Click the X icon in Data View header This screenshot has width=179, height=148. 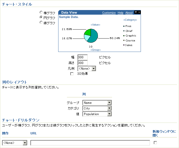point(139,12)
